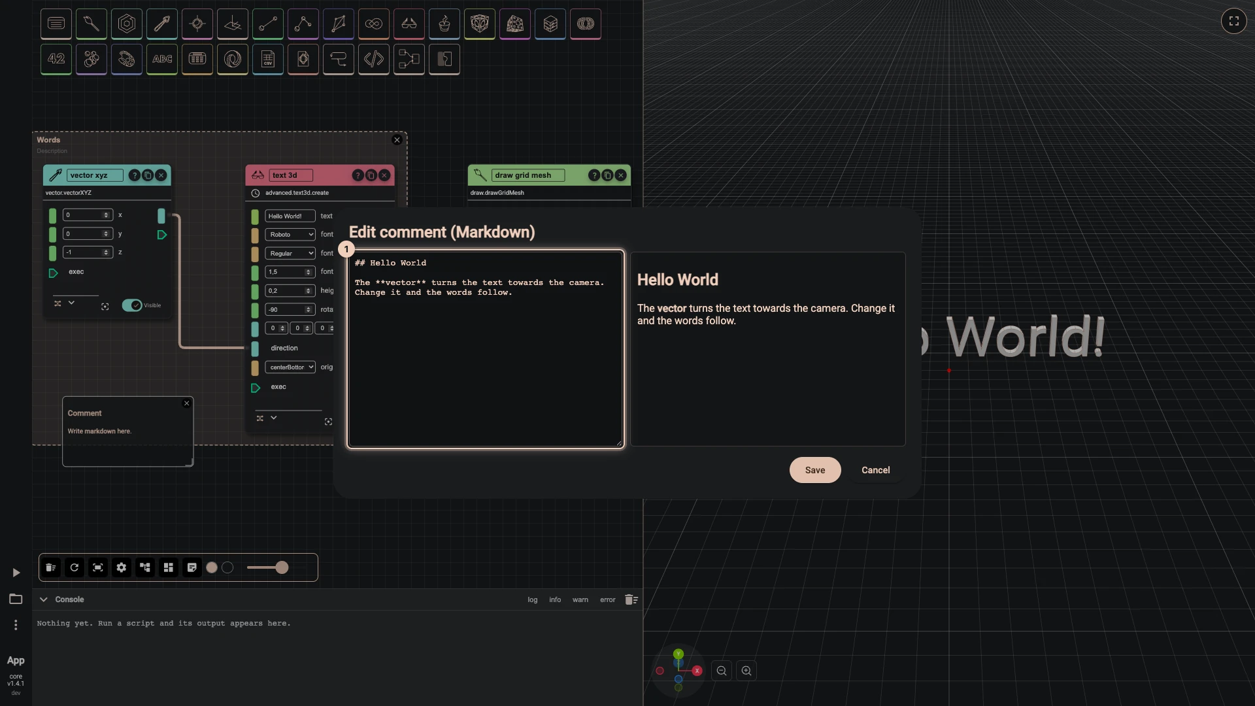Open the folder icon in left sidebar

pyautogui.click(x=16, y=599)
